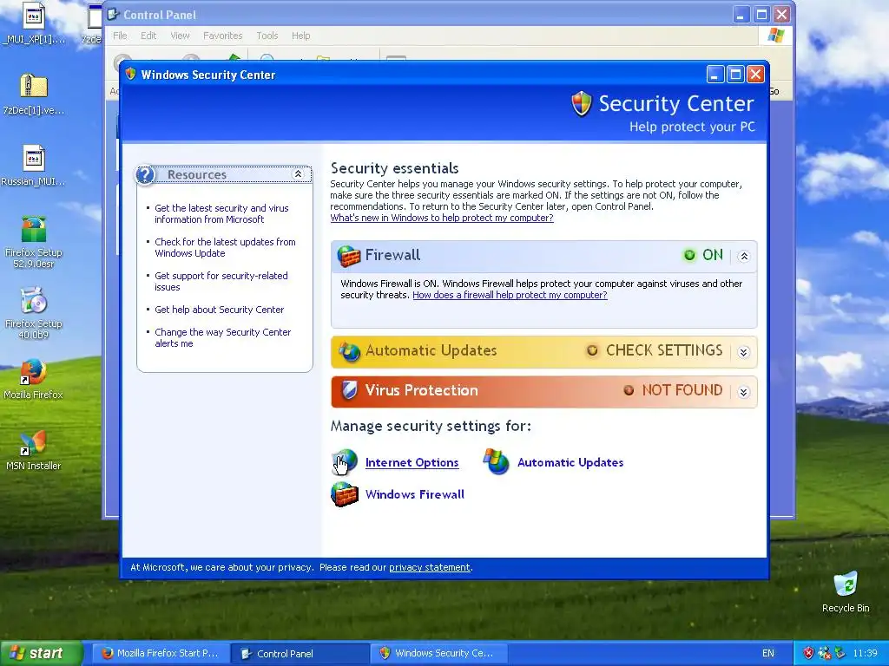The image size is (889, 666).
Task: Click the Firewall brick wall icon
Action: tap(349, 256)
